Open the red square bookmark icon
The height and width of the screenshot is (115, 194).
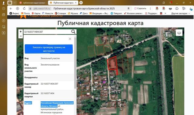click(161, 13)
